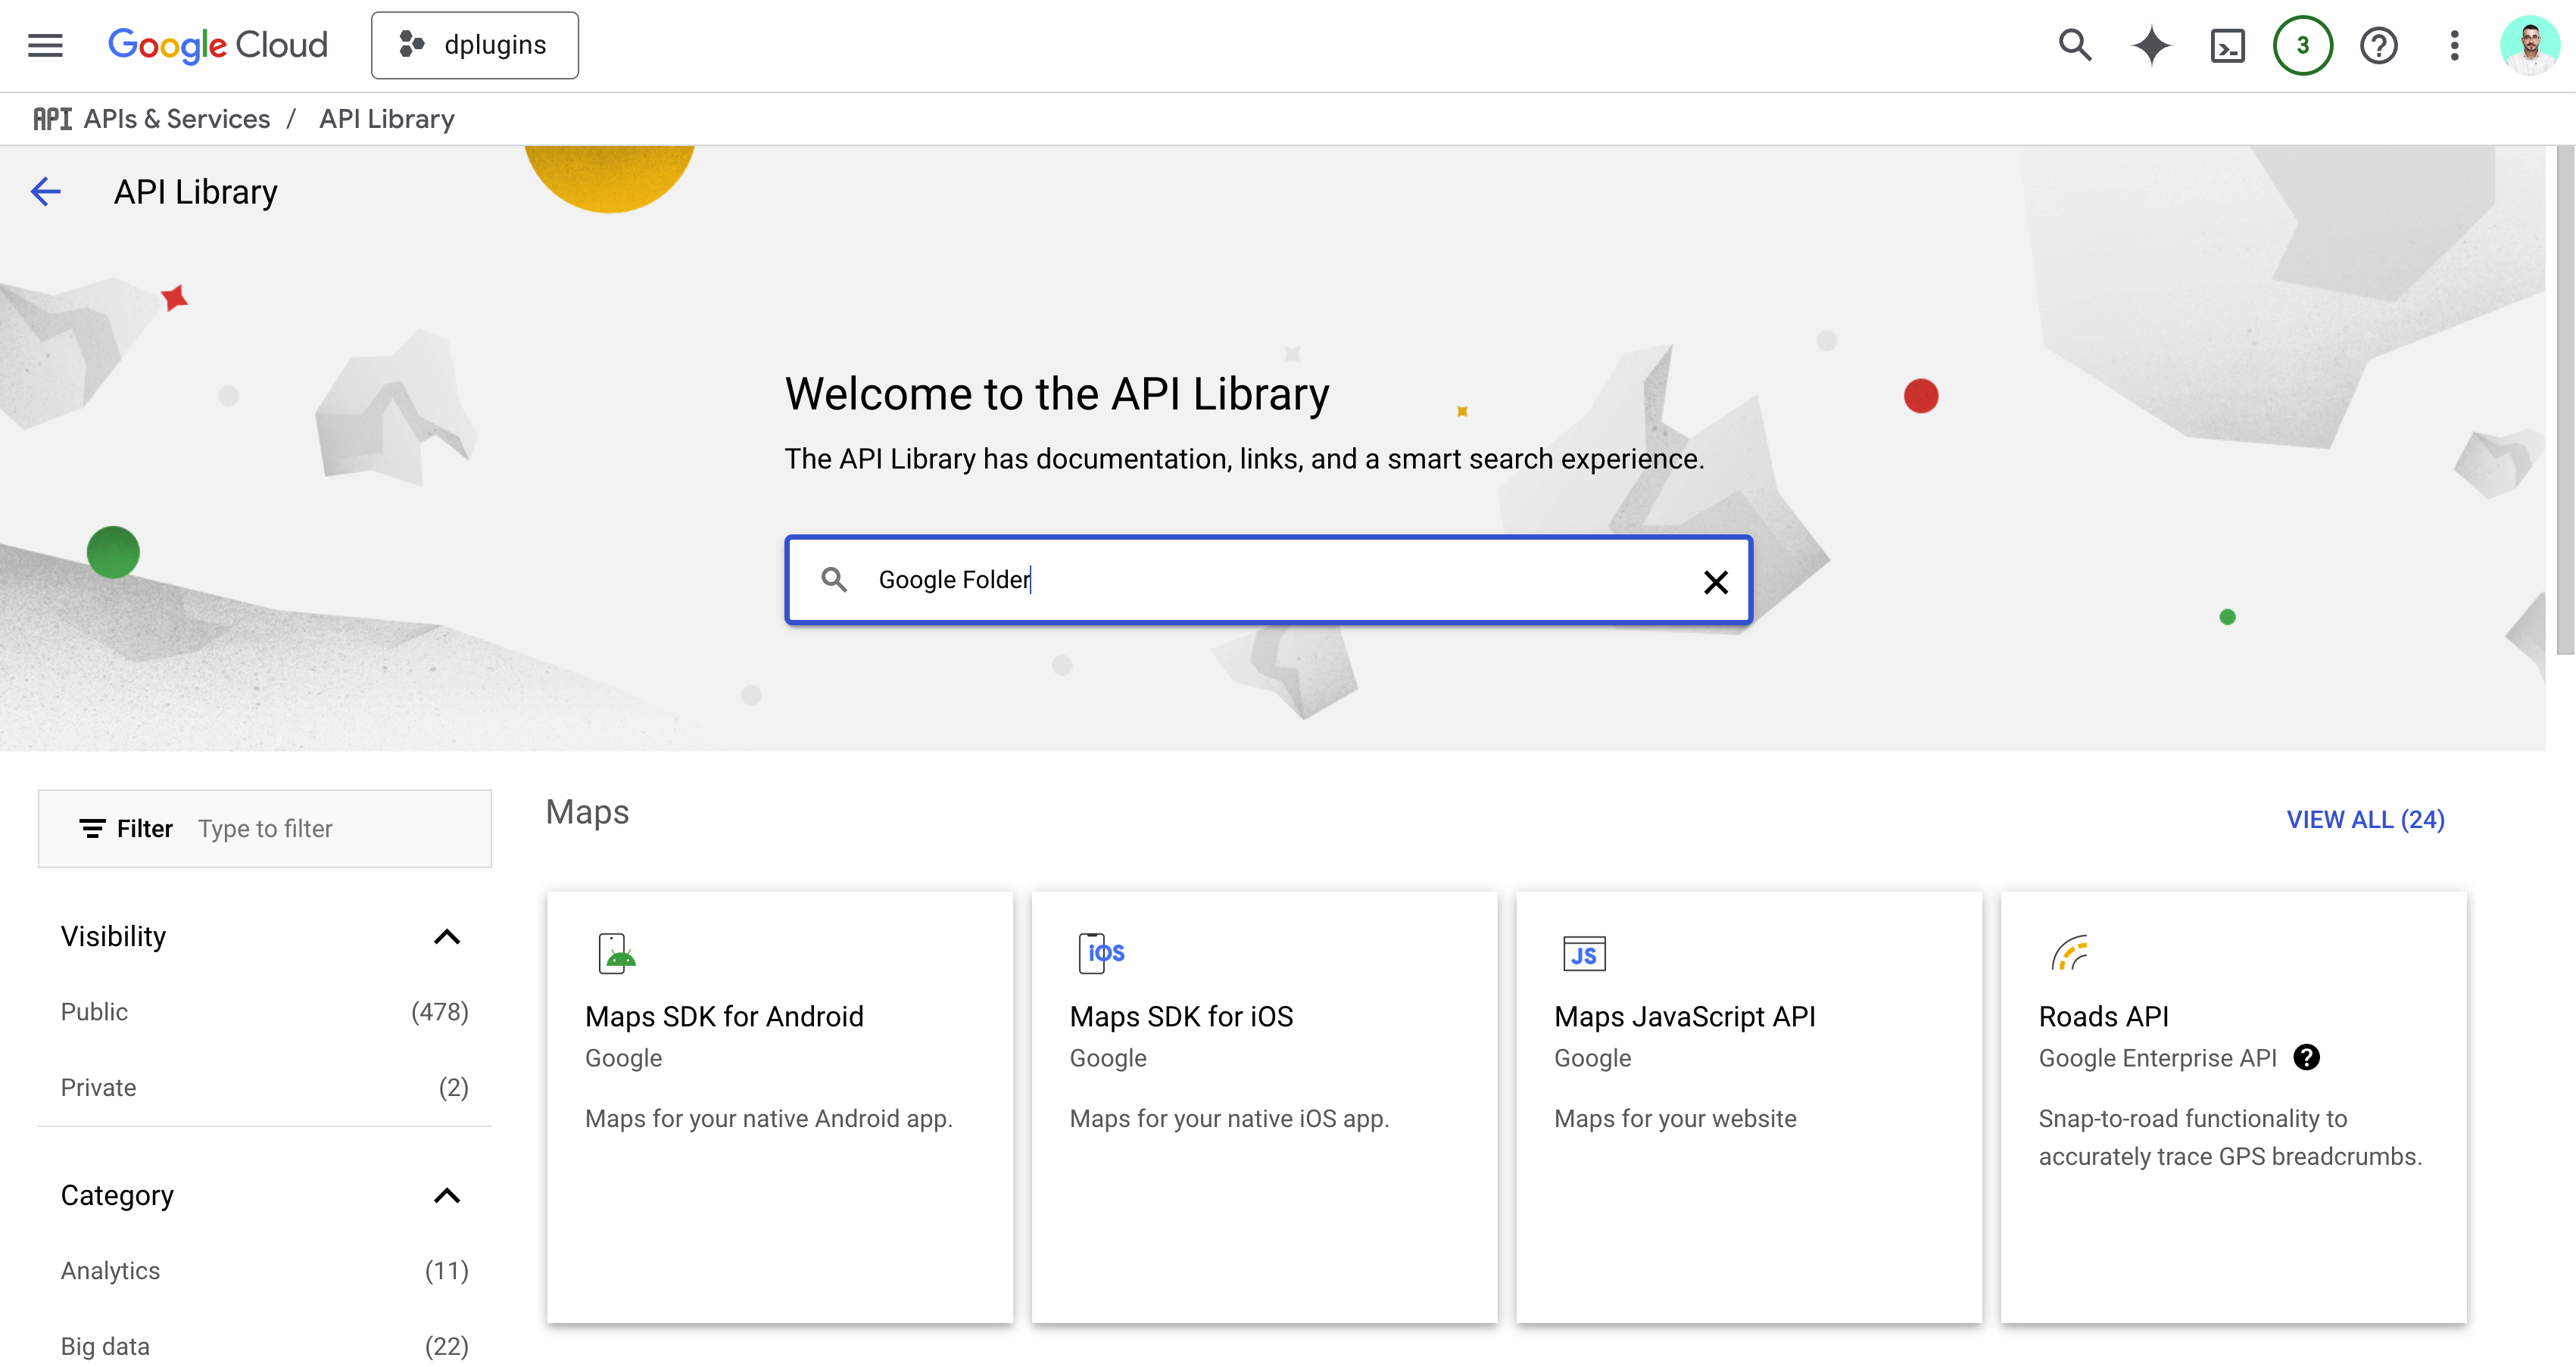This screenshot has width=2576, height=1367.
Task: Click APIs & Services breadcrumb link
Action: pos(176,119)
